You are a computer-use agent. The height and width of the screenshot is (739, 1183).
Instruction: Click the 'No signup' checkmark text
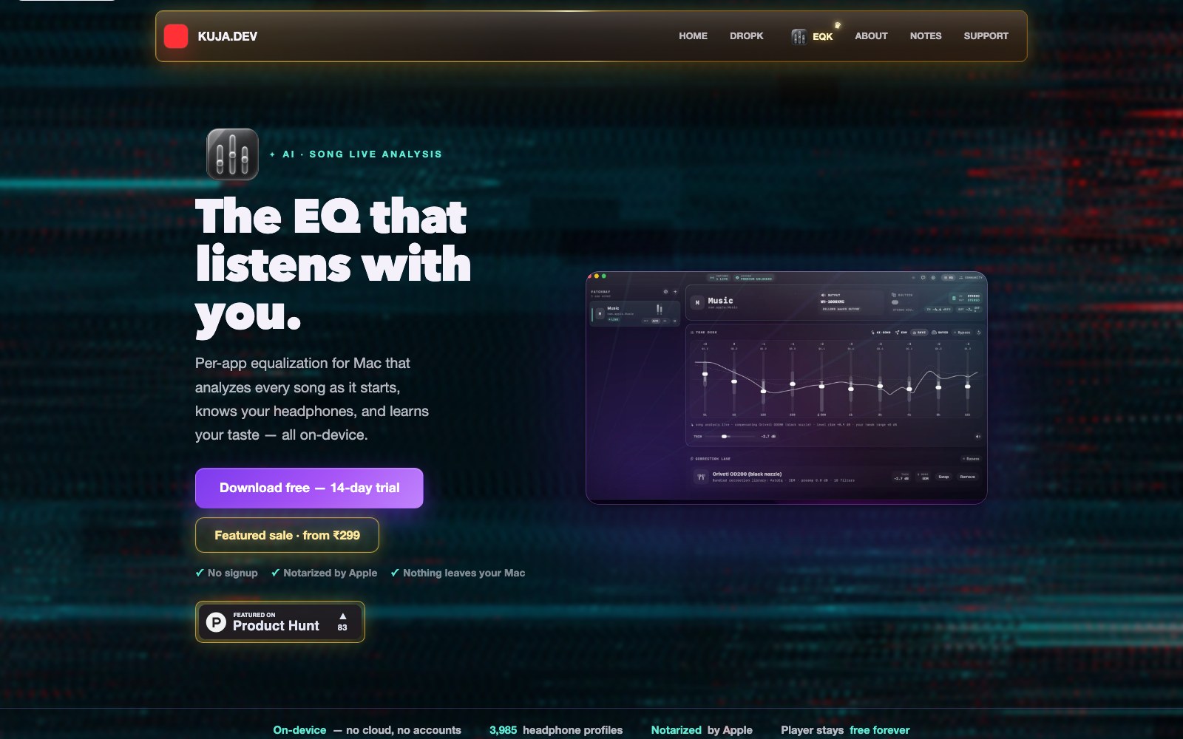(226, 573)
